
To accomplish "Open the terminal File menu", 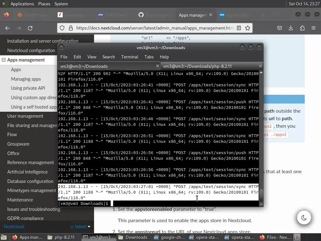I will (x=64, y=57).
